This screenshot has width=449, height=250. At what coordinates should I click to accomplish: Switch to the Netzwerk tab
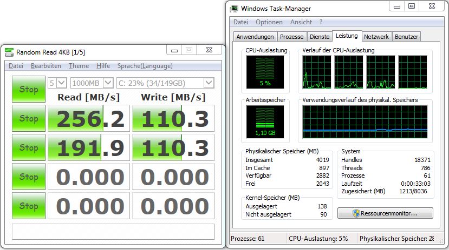[x=376, y=37]
